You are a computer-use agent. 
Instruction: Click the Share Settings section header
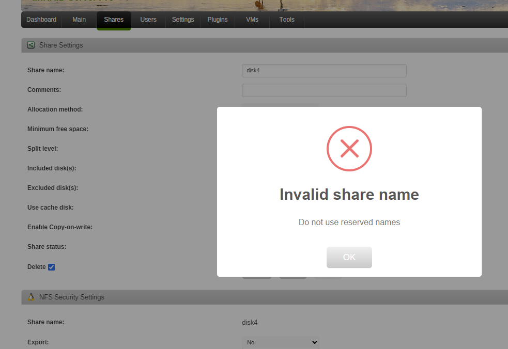point(265,45)
